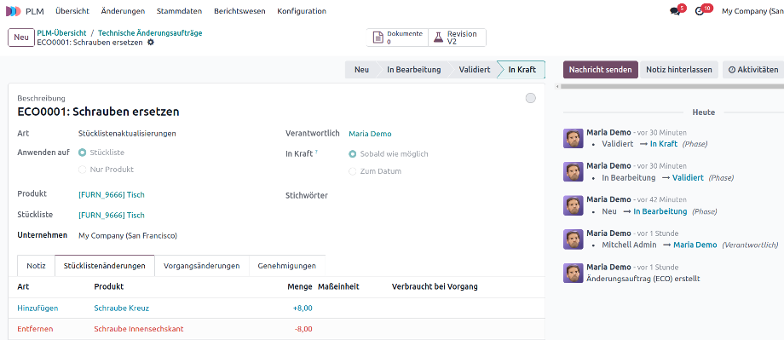This screenshot has width=784, height=340.
Task: Click Maria Demo Verantwortlich link in chatter
Action: click(695, 245)
